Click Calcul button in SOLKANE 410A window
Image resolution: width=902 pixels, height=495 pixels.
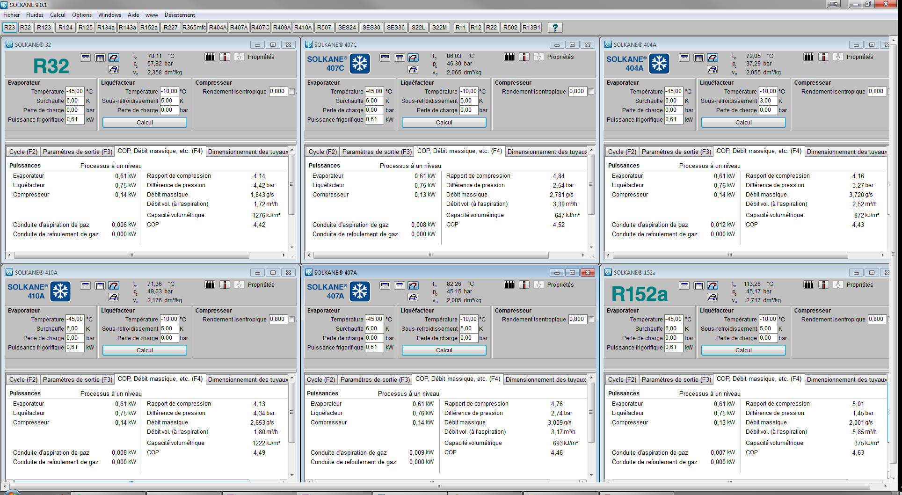pos(145,350)
